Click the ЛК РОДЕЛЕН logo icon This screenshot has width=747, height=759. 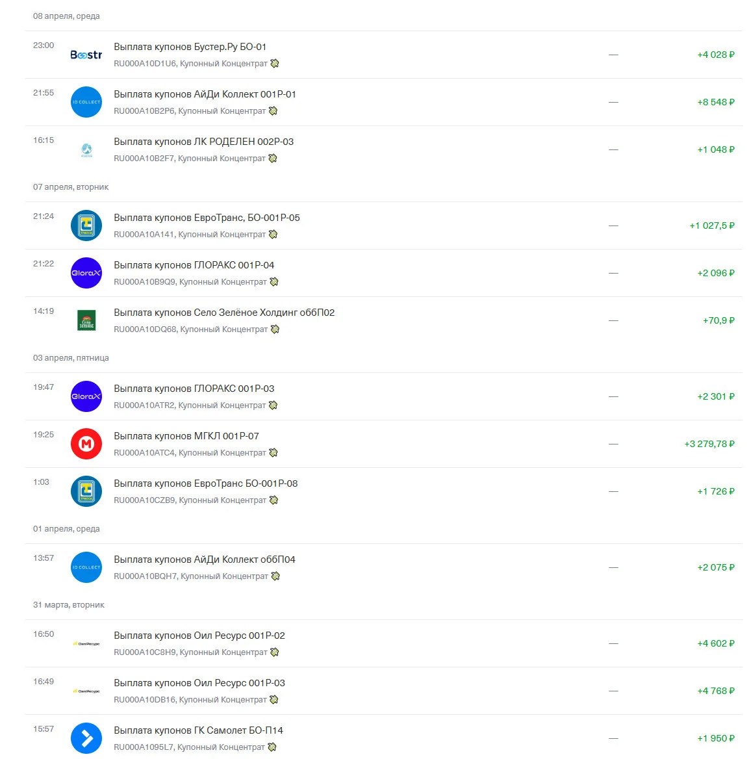[86, 149]
